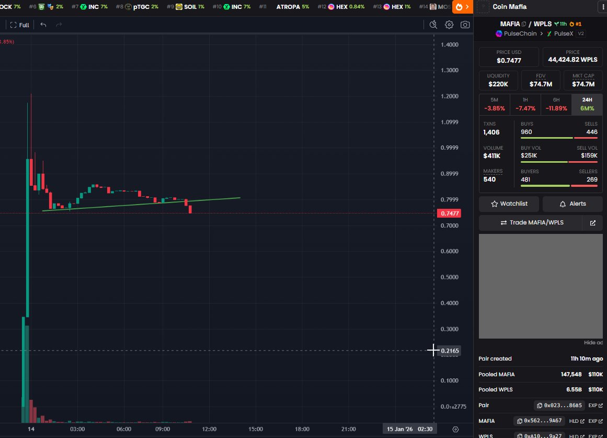
Task: Open the three-dot Coin Mafia menu
Action: point(603,7)
